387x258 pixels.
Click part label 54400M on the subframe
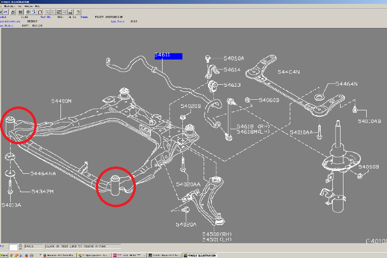(61, 101)
